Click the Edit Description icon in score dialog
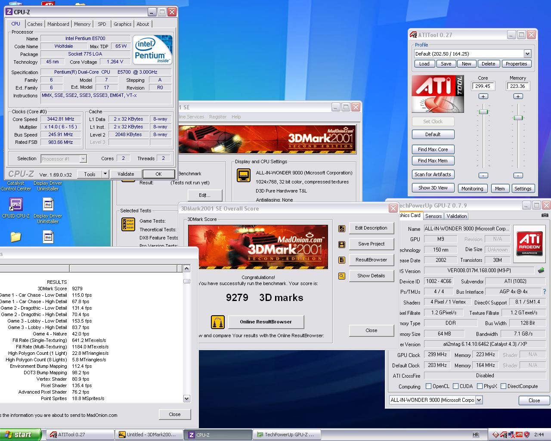The image size is (551, 441). pyautogui.click(x=342, y=228)
